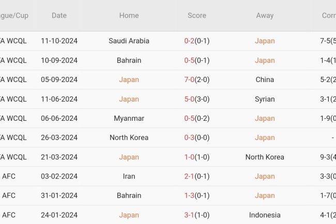
Task: Select the 11-10-2024 date cell
Action: point(59,41)
